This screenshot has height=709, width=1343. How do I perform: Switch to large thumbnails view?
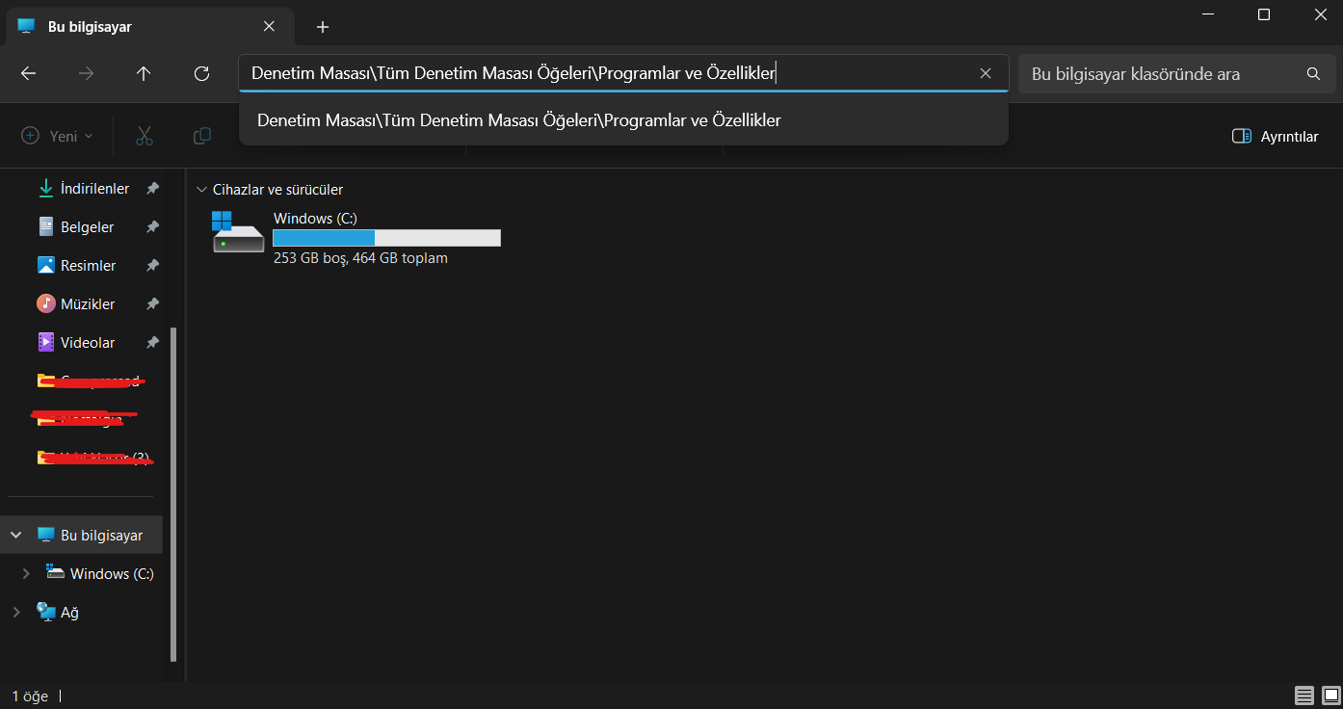coord(1331,696)
